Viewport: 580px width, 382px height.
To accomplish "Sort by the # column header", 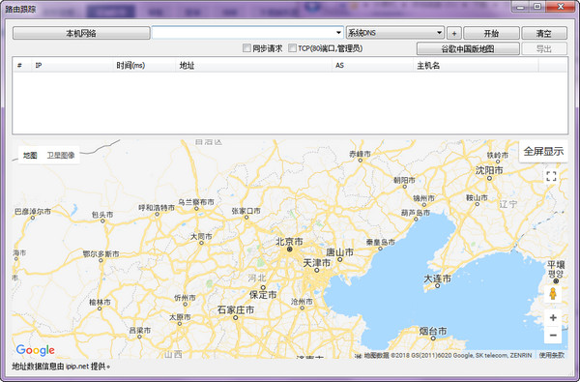I will click(x=22, y=66).
